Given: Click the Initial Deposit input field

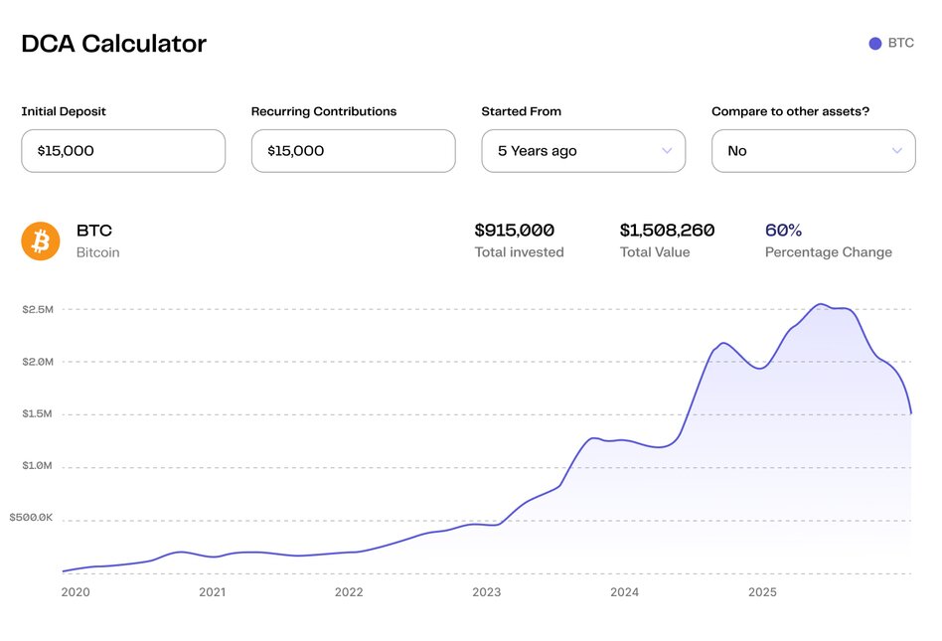Looking at the screenshot, I should 123,151.
